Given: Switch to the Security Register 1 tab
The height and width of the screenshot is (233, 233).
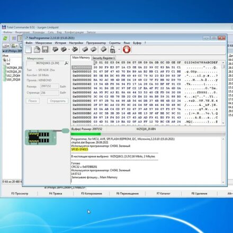Looking at the screenshot, I should click(x=104, y=58).
